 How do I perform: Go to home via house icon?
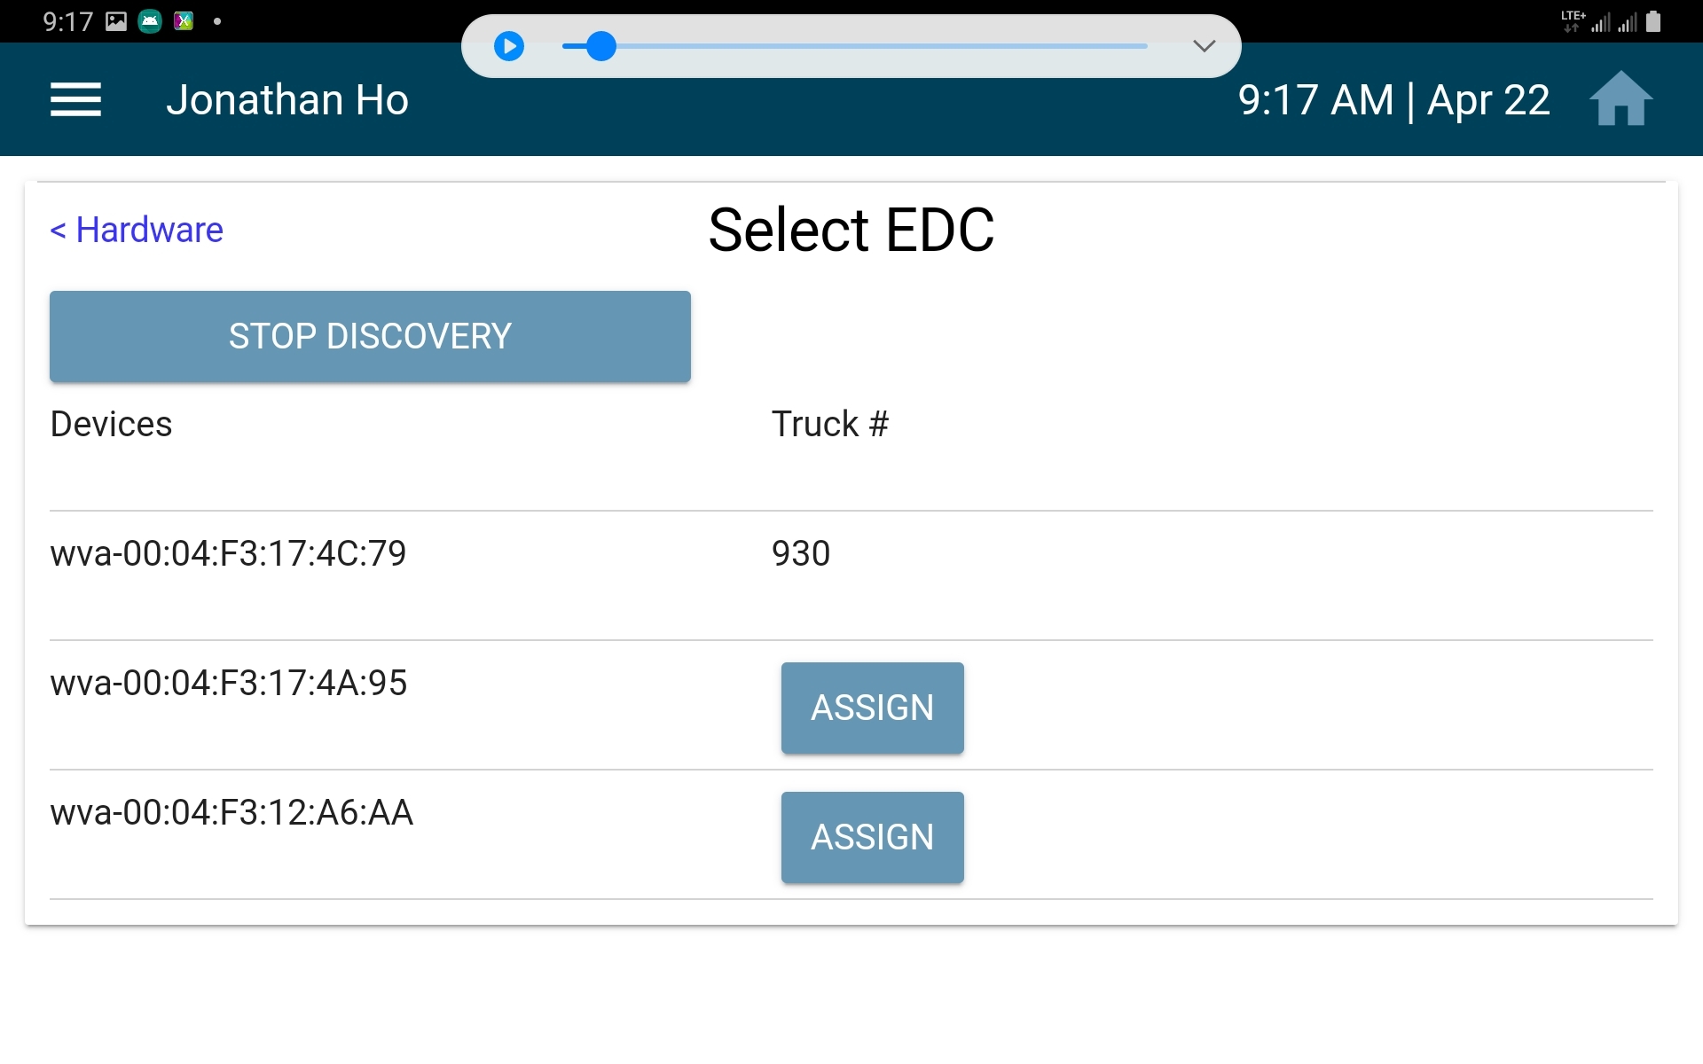click(1621, 98)
